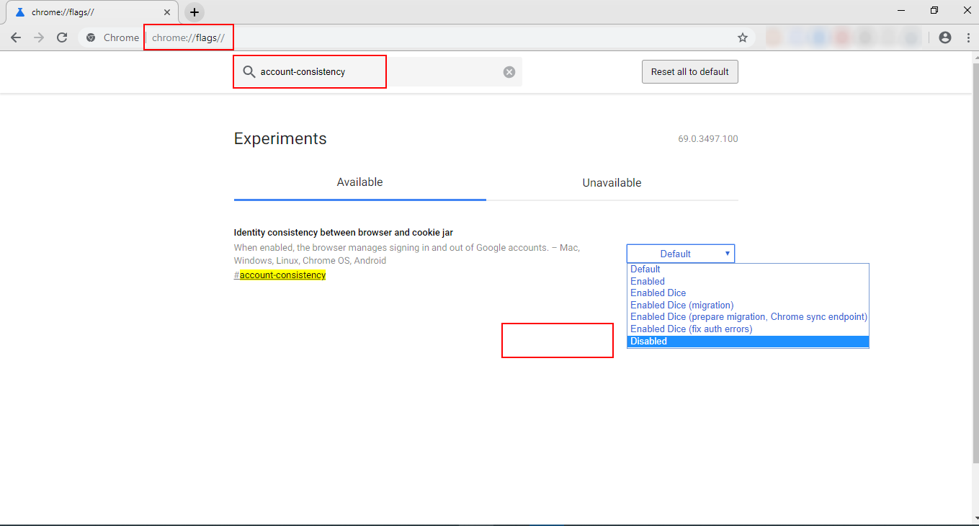Switch to the Unavailable tab

click(612, 182)
